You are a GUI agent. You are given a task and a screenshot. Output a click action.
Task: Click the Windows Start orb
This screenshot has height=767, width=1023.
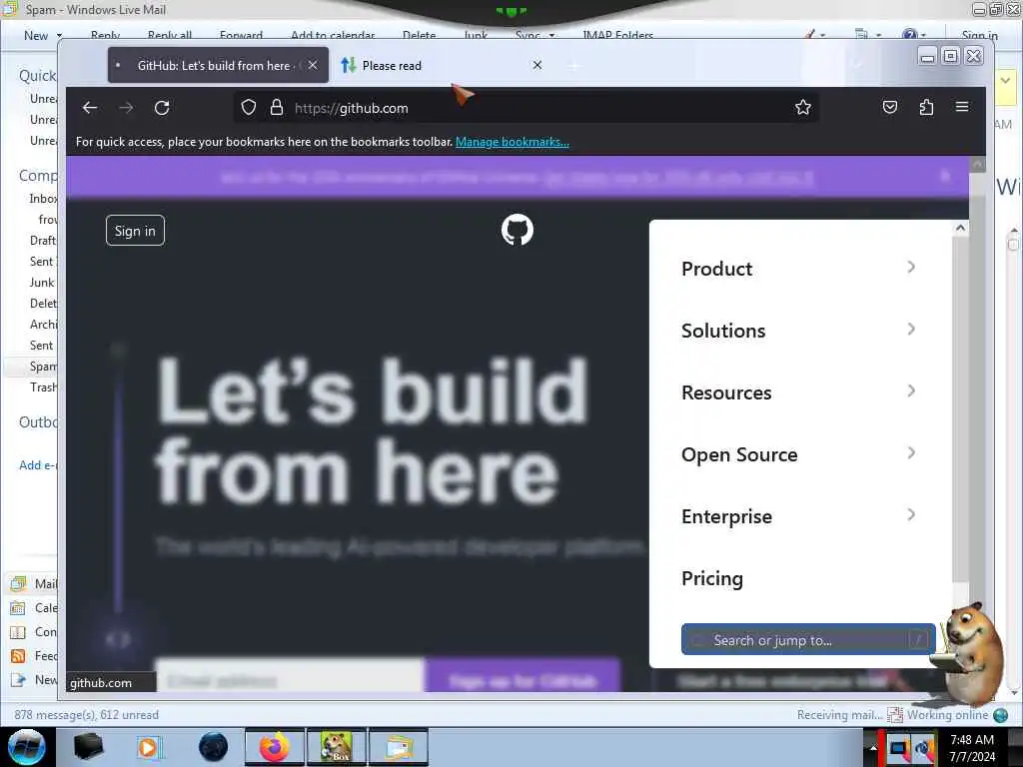coord(26,747)
